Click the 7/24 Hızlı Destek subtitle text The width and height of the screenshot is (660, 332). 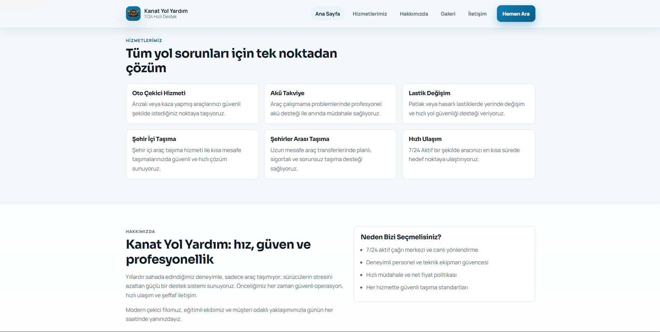160,16
